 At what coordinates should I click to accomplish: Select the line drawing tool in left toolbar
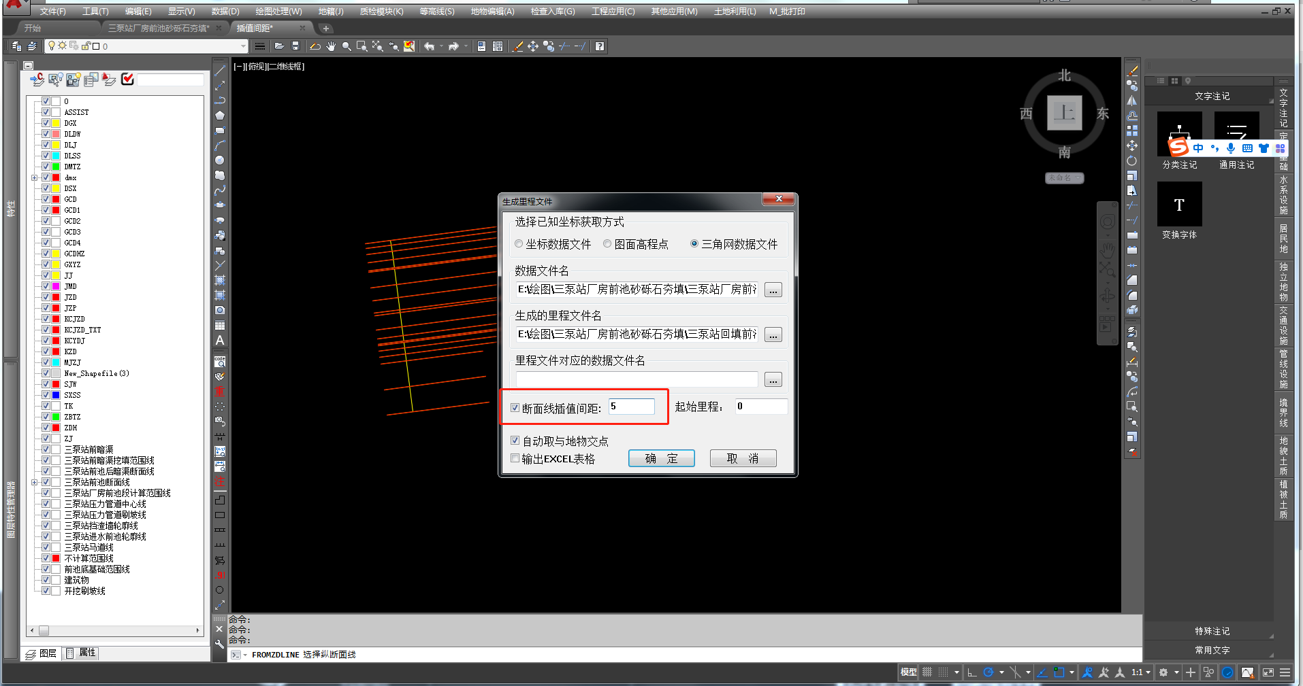220,71
